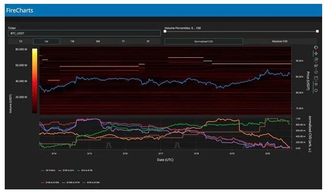Click the 'Date (UTC)' axis label
Screen dimensions: 326x192
point(165,160)
